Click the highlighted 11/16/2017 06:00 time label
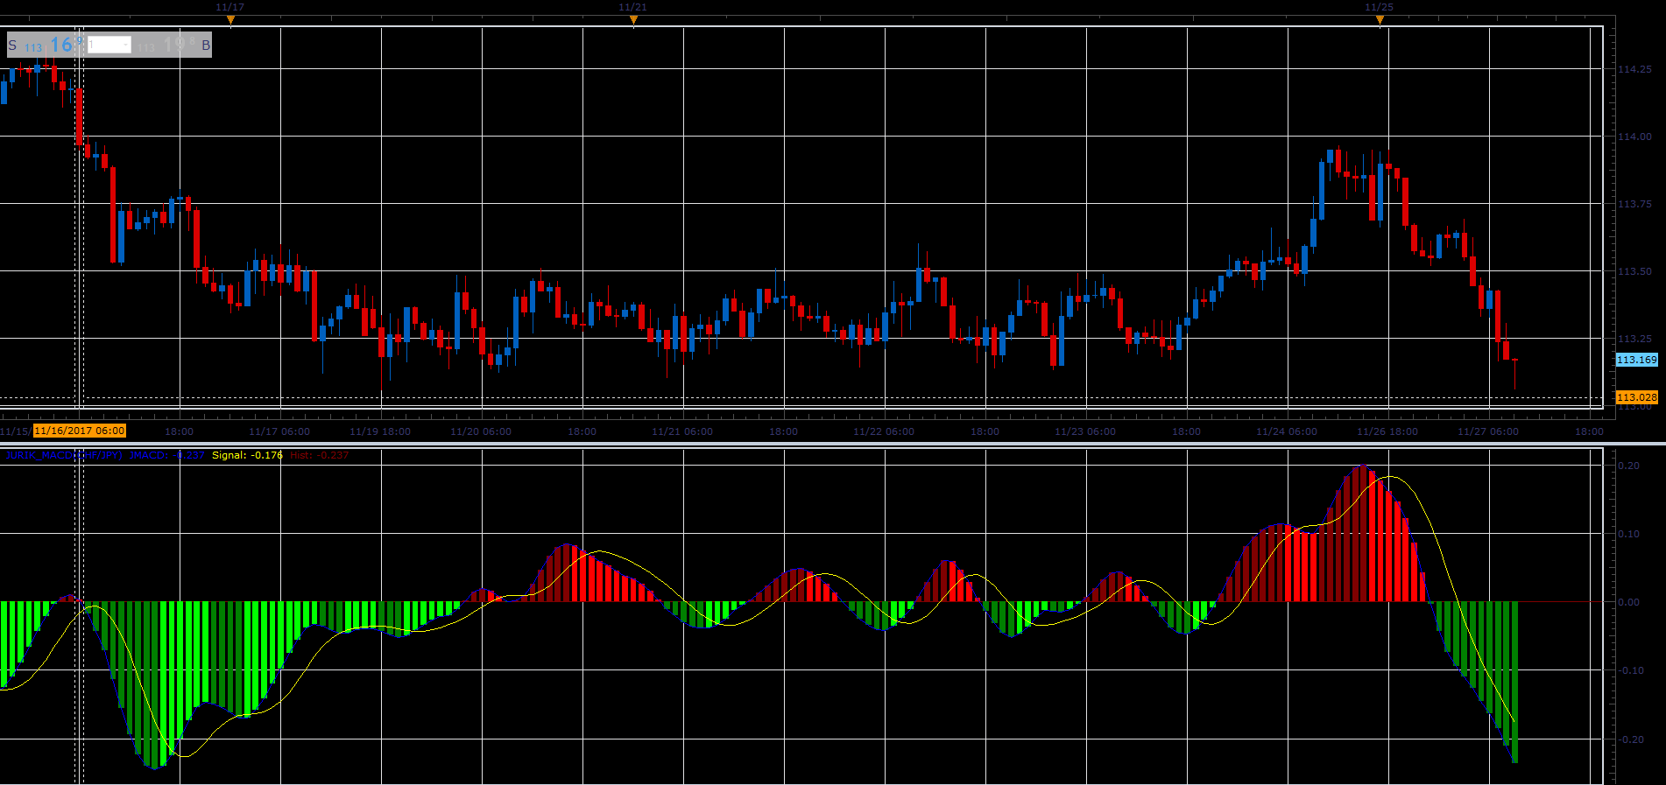This screenshot has width=1666, height=785. click(x=80, y=431)
